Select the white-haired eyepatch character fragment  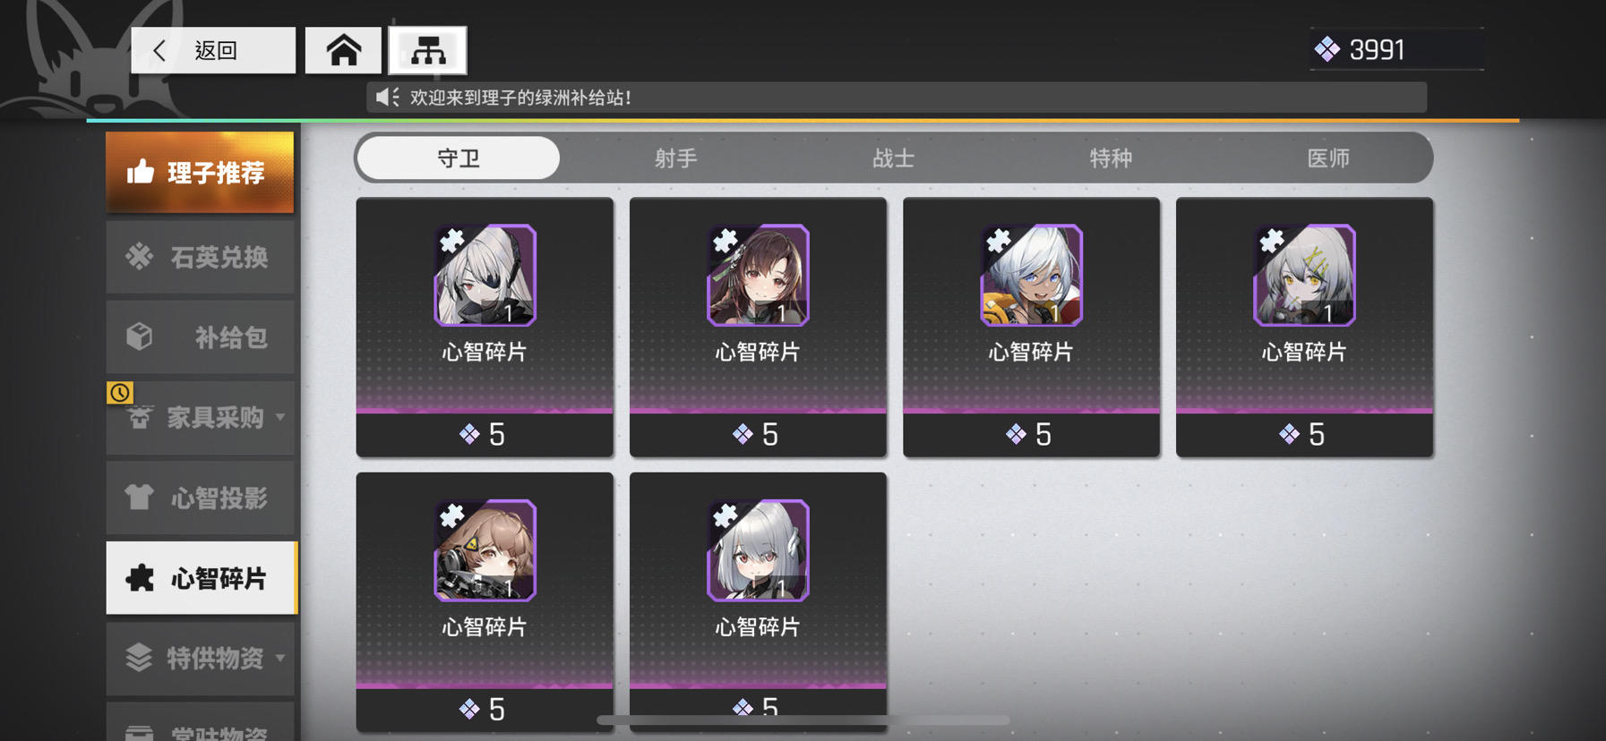click(485, 327)
